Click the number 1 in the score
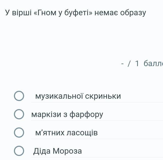 (x=137, y=63)
